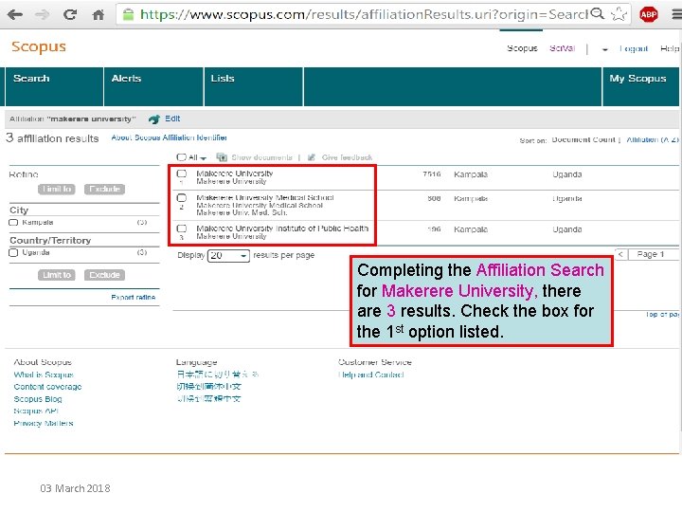Open Help and Contact footer link
682x512 pixels.
[x=371, y=375]
